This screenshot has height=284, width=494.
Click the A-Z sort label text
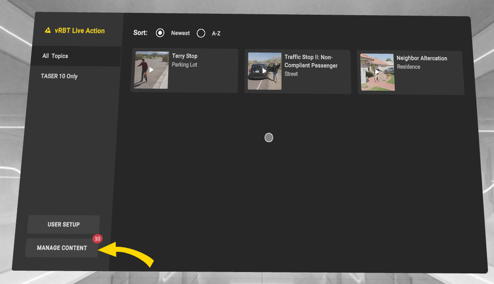point(216,34)
